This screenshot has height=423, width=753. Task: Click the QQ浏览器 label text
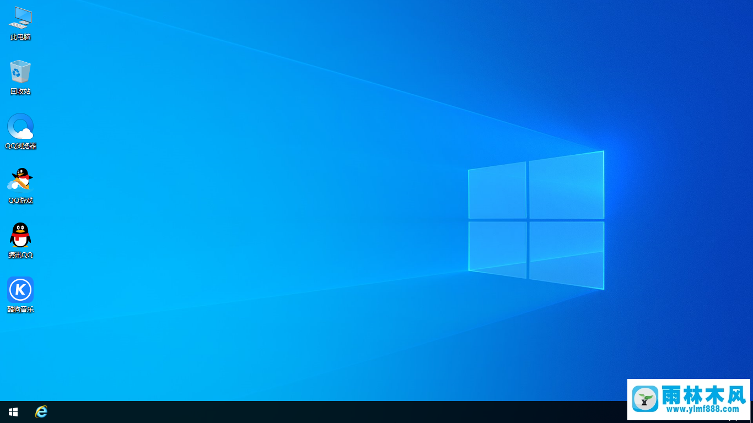[x=20, y=146]
